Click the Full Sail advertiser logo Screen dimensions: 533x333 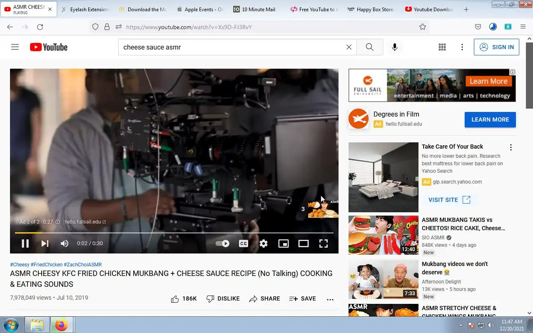(359, 119)
